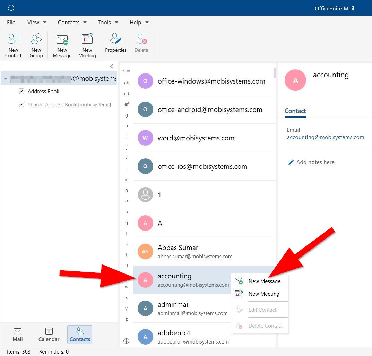Jump to letter s in the alphabet index
This screenshot has width=372, height=356.
coord(127,244)
